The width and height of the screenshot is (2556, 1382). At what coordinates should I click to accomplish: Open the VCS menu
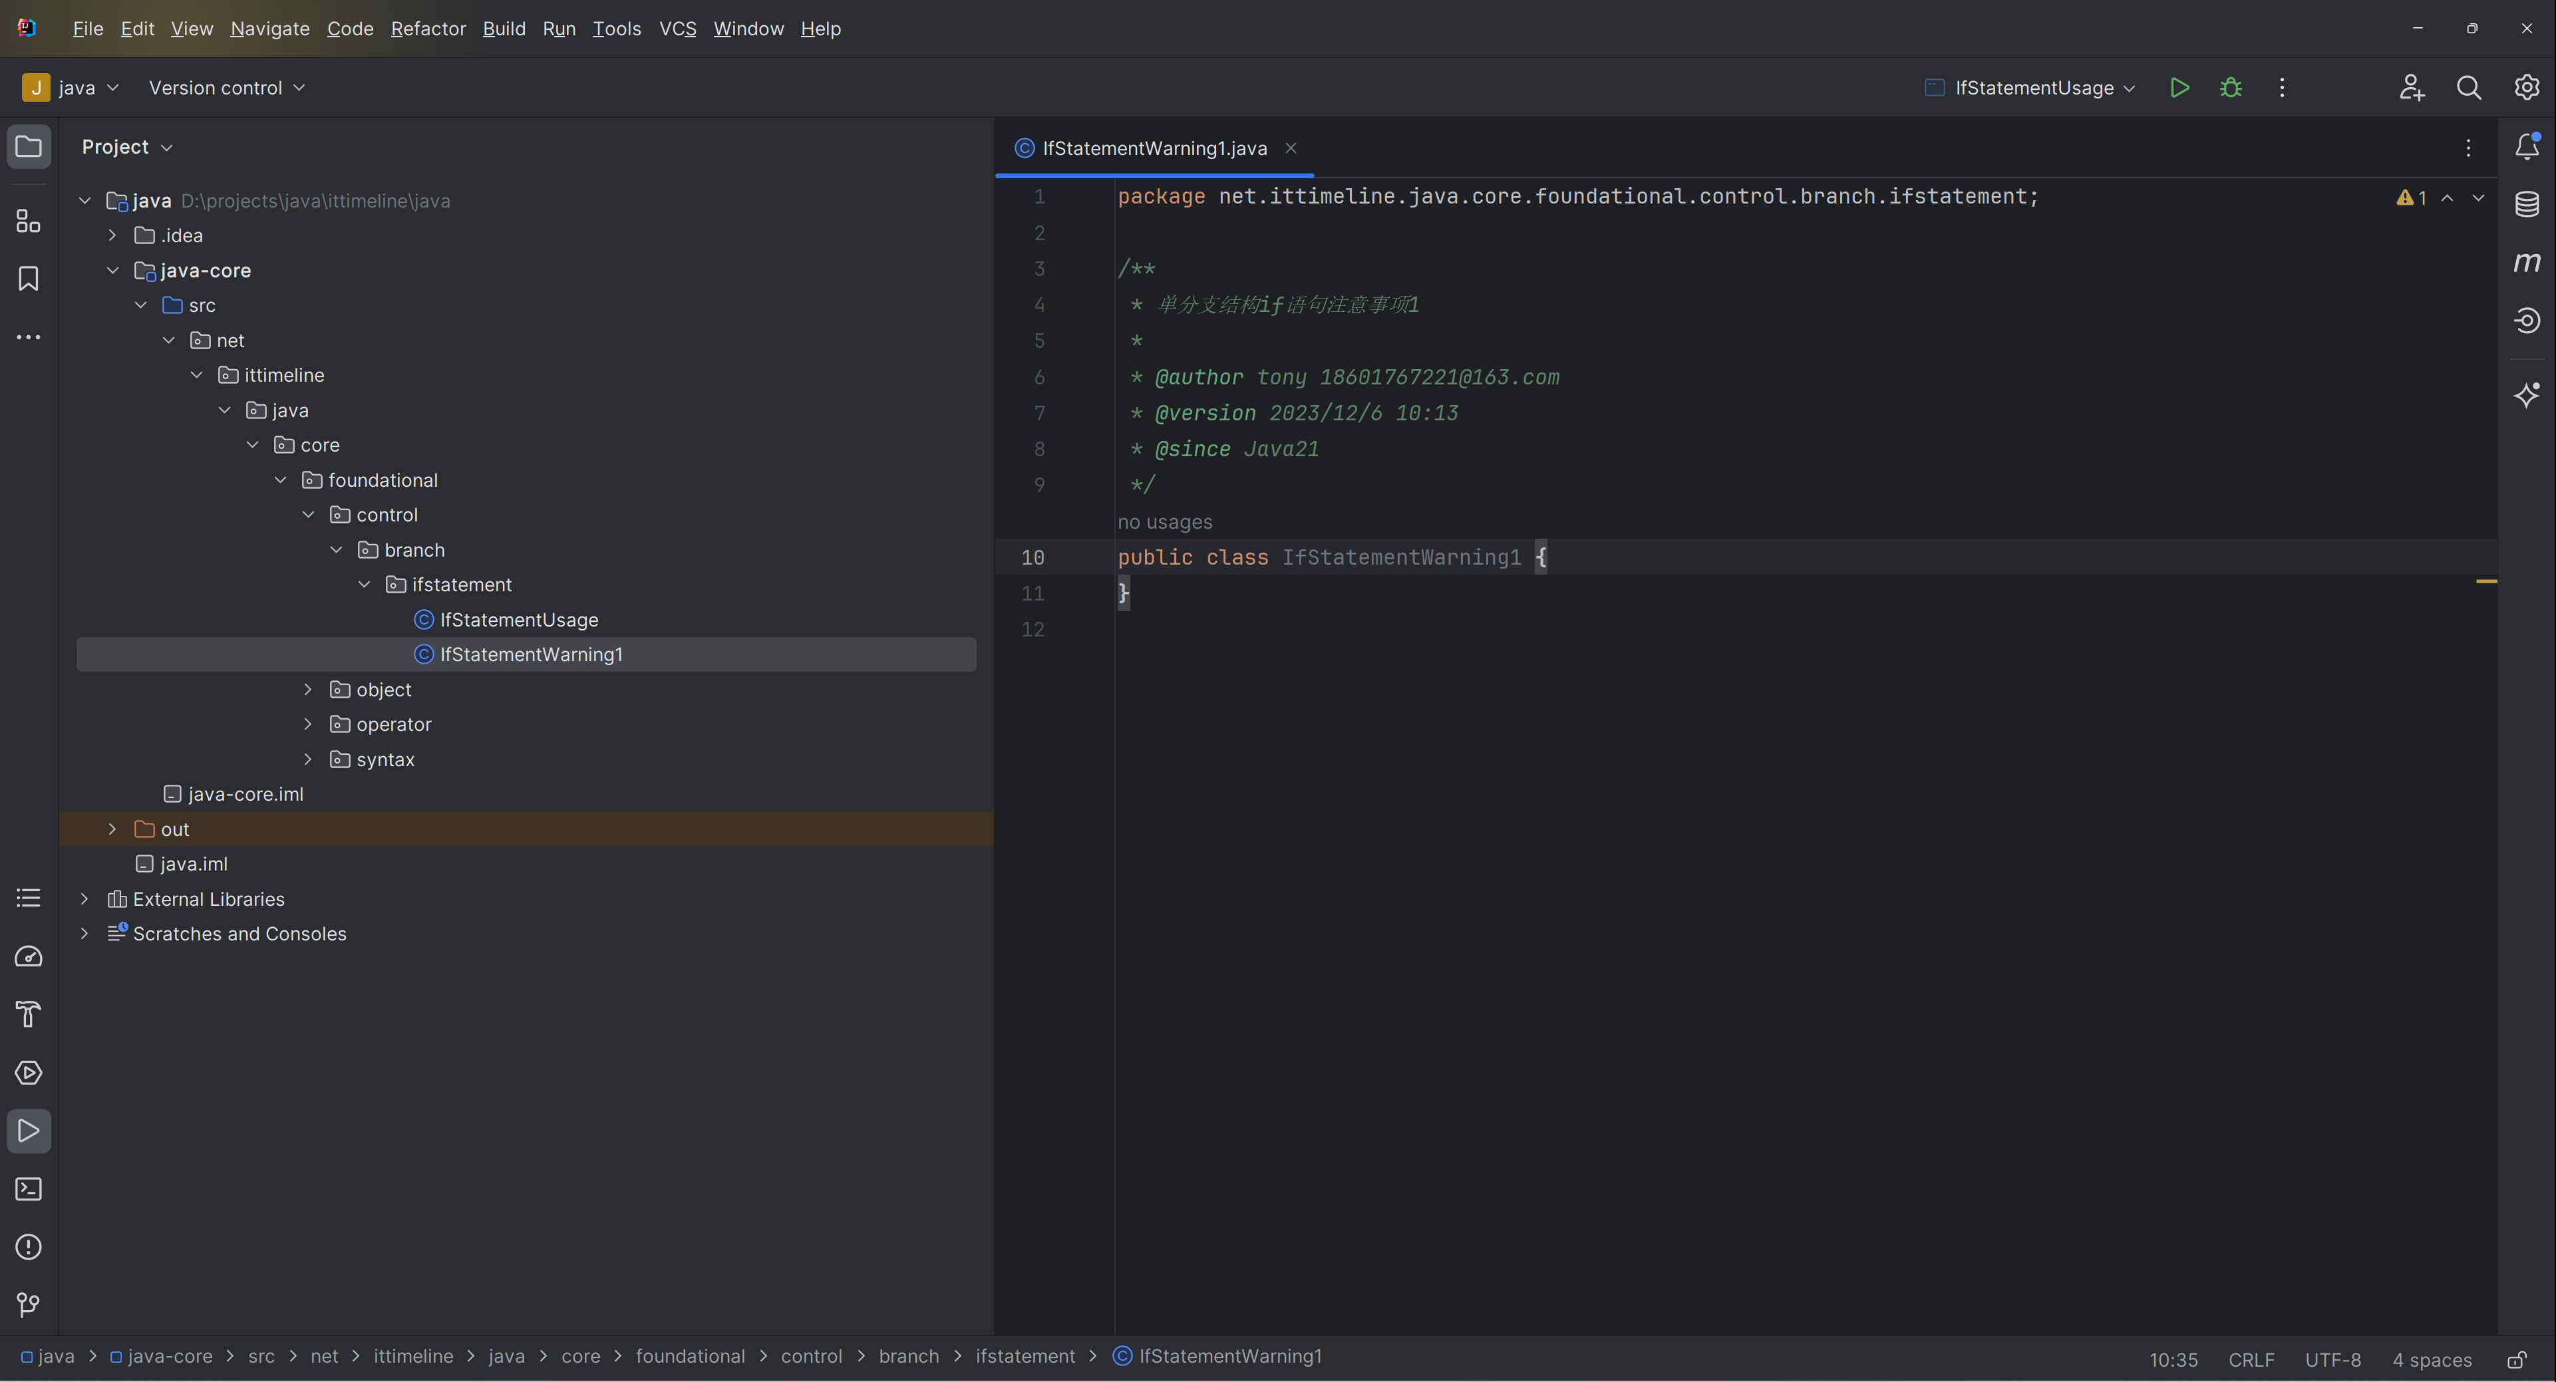(x=678, y=29)
